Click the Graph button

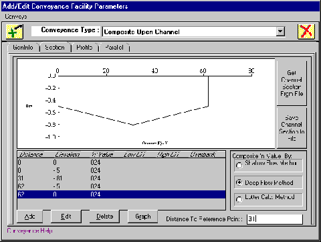click(143, 217)
